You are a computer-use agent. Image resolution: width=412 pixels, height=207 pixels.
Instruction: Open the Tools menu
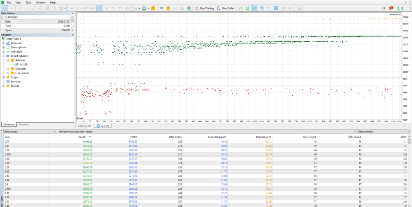(28, 2)
